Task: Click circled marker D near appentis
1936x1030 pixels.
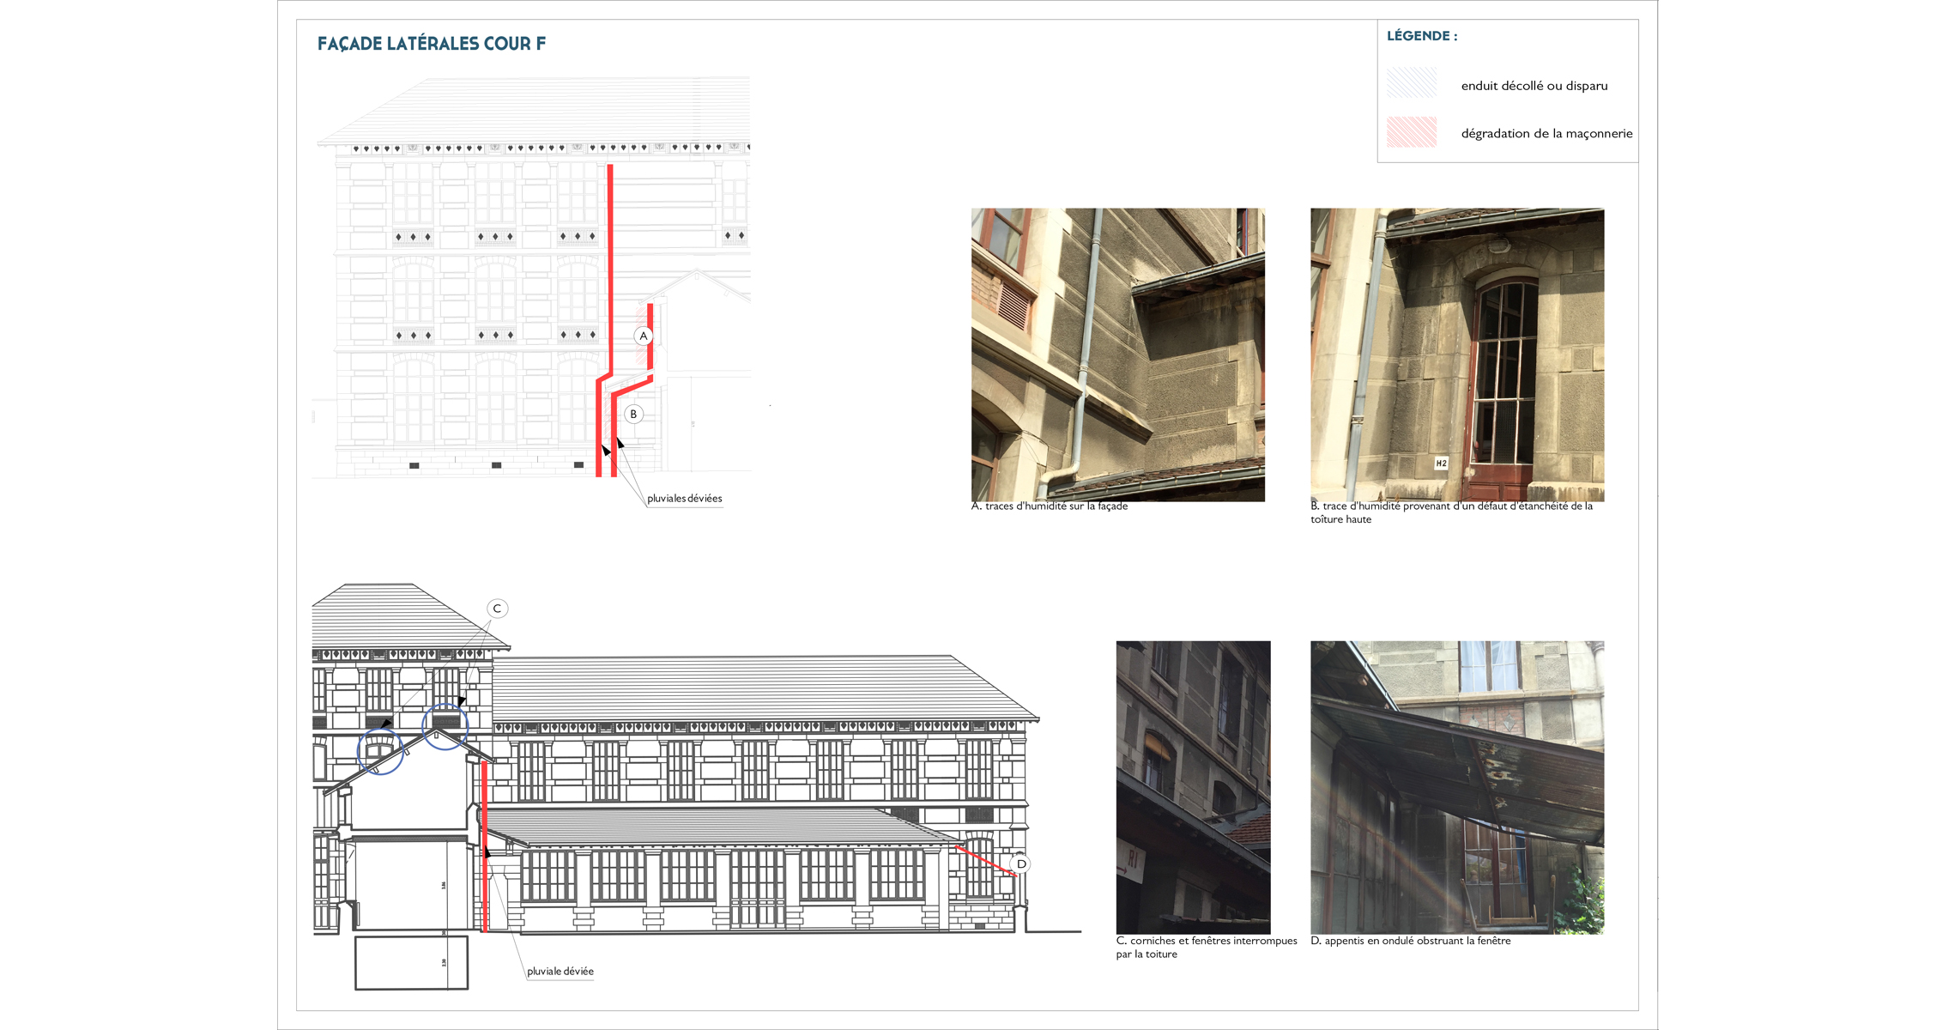Action: pos(1021,863)
